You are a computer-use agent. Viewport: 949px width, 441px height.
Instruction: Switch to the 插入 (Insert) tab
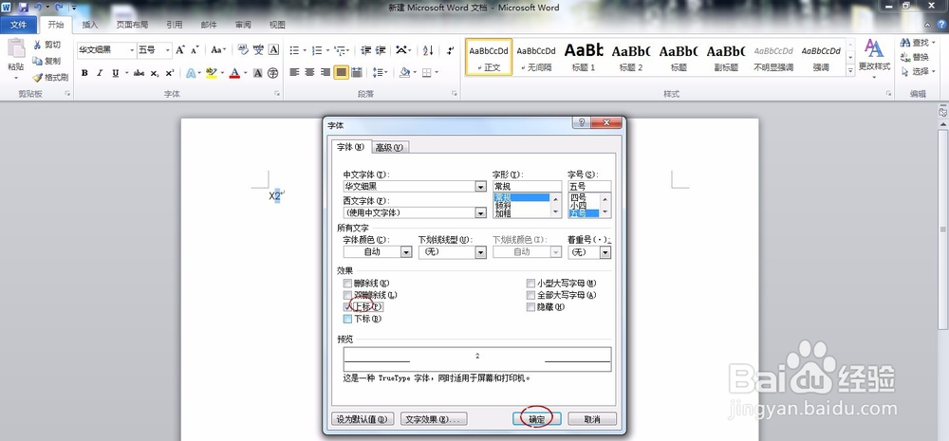pos(90,25)
